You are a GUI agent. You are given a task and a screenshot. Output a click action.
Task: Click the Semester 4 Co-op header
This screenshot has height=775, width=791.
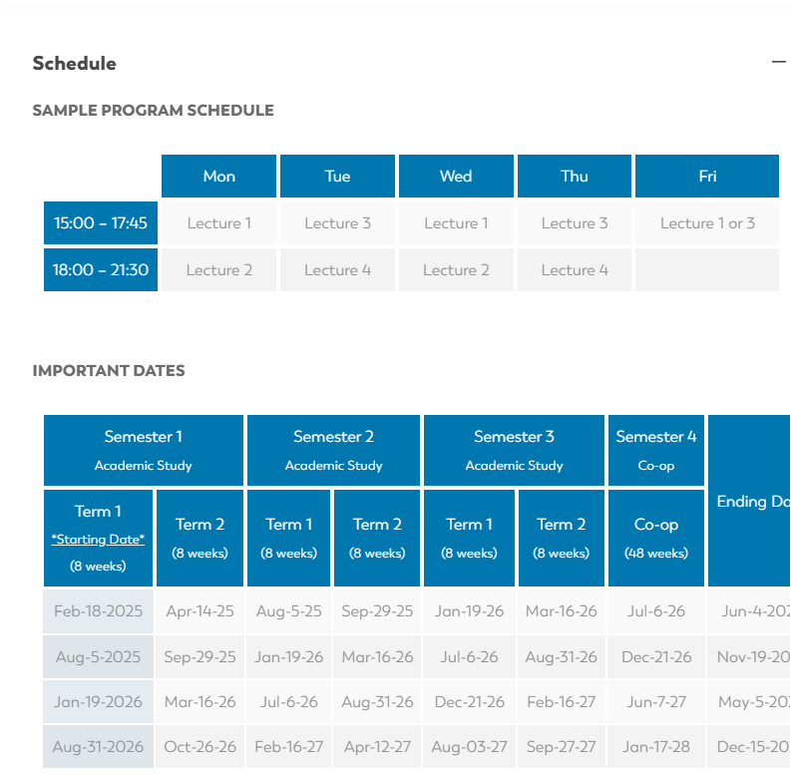[x=656, y=450]
